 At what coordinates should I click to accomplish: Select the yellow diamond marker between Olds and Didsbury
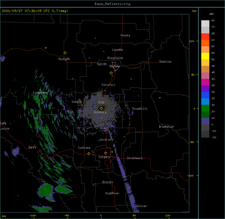click(x=101, y=108)
